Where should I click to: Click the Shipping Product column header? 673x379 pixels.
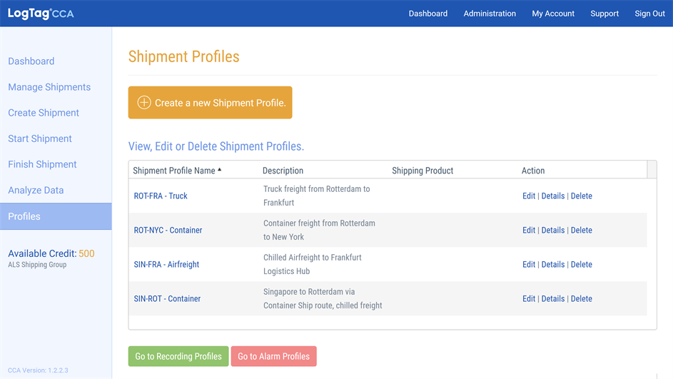[x=422, y=171]
